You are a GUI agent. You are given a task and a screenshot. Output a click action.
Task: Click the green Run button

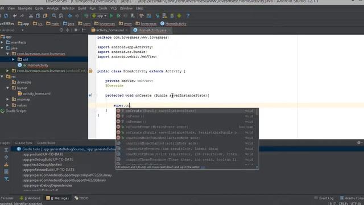[x=111, y=16]
